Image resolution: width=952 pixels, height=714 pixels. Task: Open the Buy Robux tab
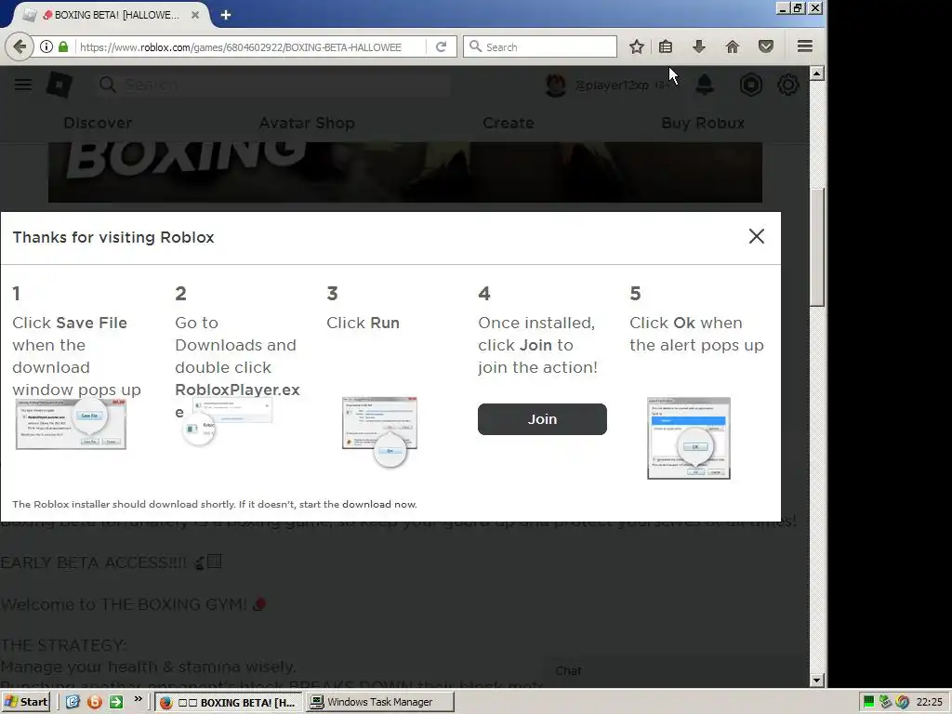(703, 123)
